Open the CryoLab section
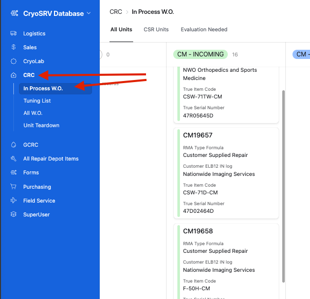Image resolution: width=310 pixels, height=299 pixels. [33, 62]
